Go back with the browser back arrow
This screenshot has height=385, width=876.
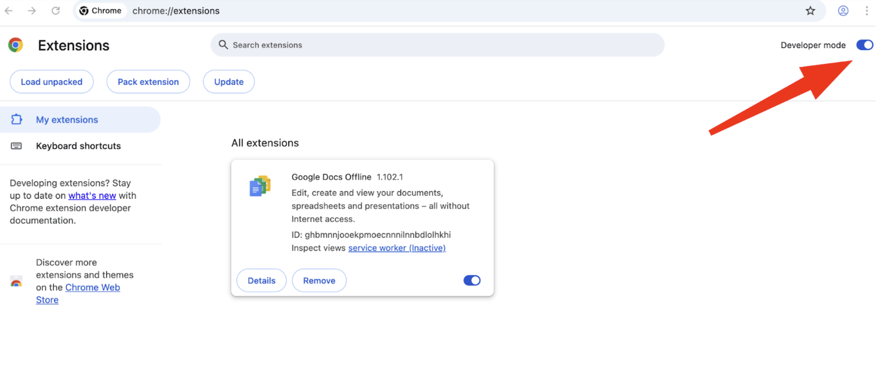click(x=8, y=11)
